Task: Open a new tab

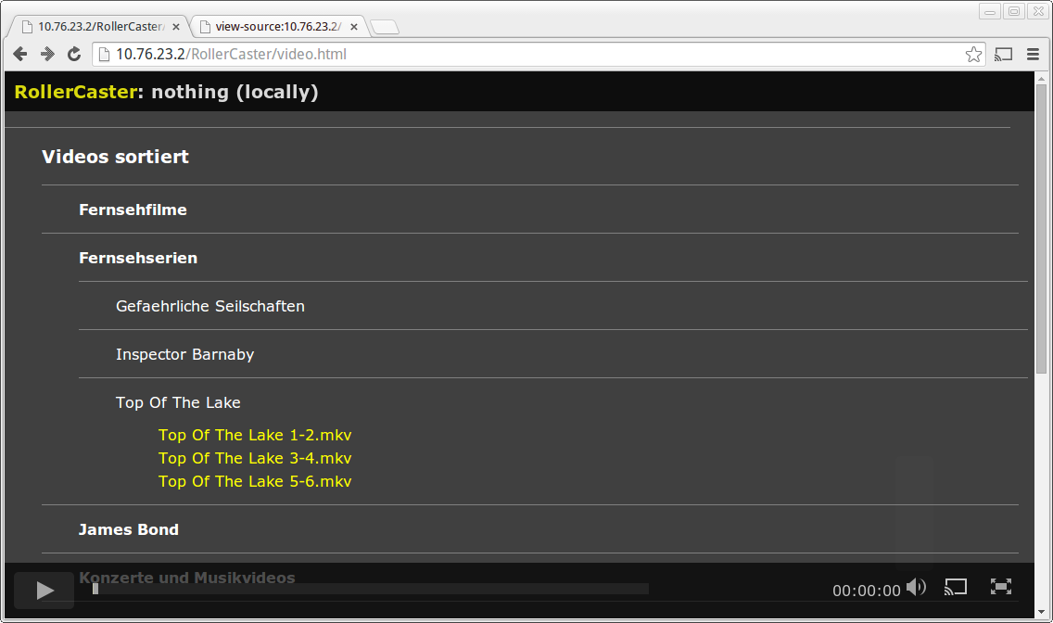Action: 385,27
